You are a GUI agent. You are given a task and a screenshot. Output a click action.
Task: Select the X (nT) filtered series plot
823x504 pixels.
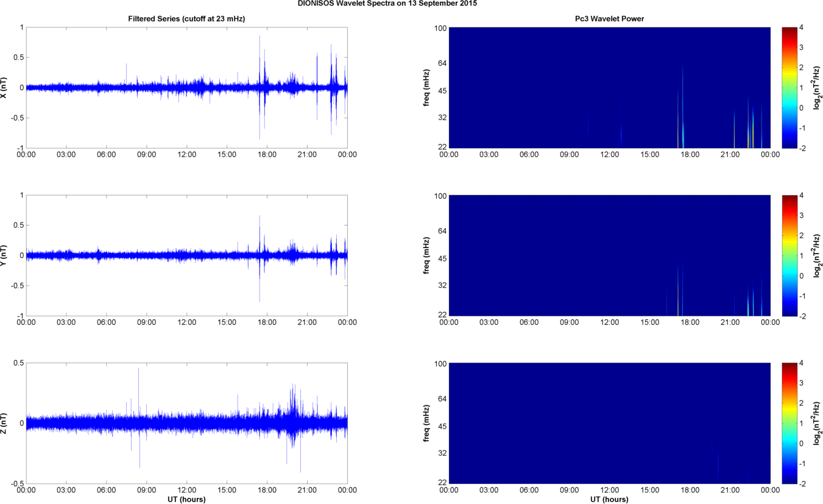186,88
